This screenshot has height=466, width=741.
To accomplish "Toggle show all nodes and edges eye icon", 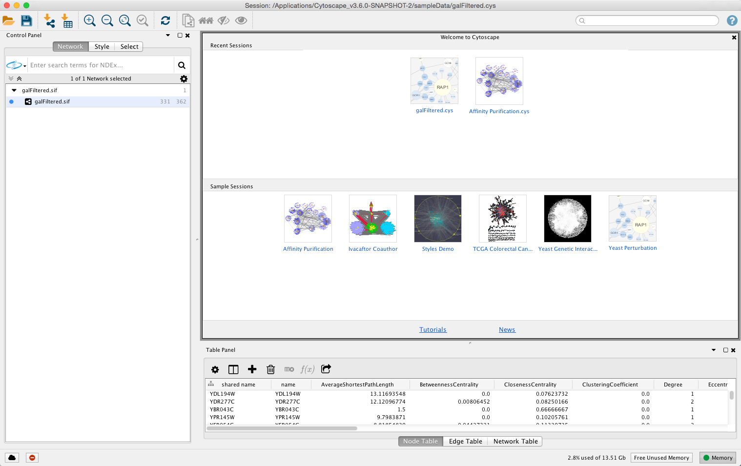I will (241, 20).
